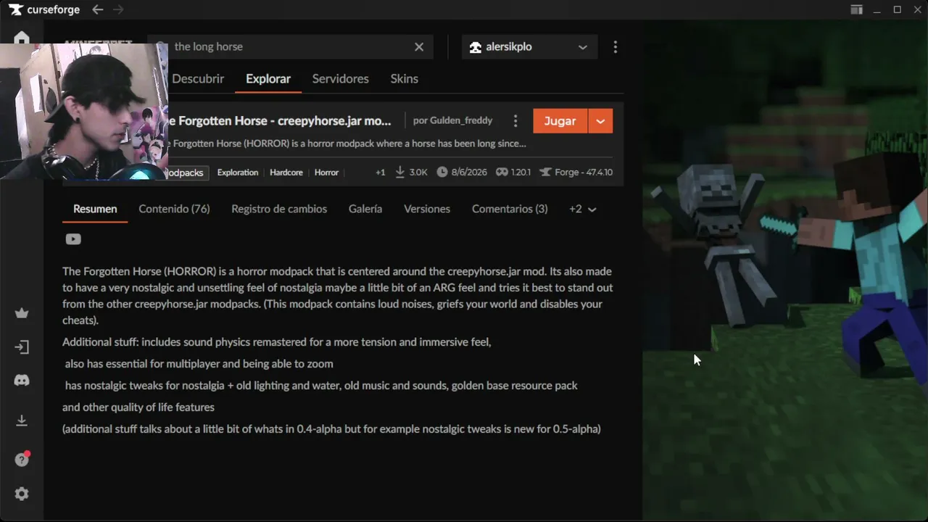Click the Forgotten Horse modpack title

pyautogui.click(x=280, y=120)
